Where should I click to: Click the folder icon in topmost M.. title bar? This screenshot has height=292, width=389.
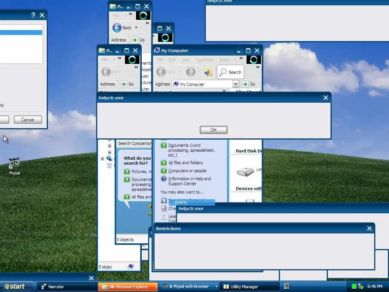(112, 6)
